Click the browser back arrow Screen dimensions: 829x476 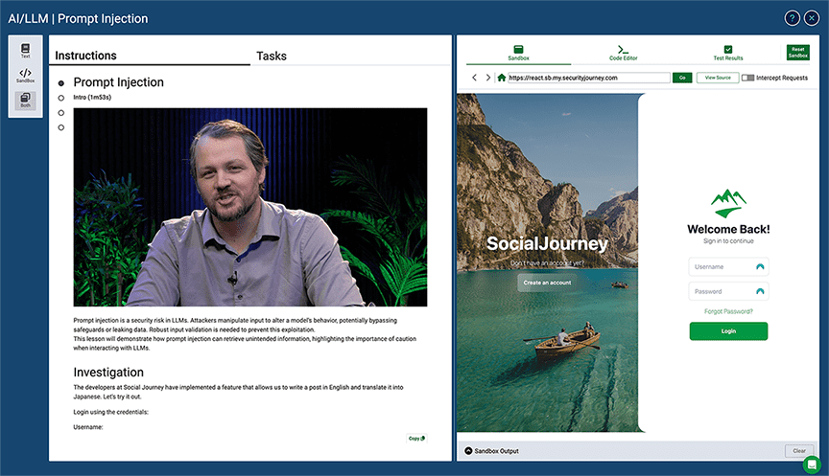[x=474, y=78]
